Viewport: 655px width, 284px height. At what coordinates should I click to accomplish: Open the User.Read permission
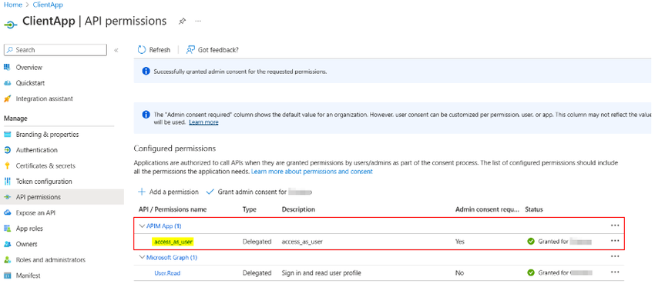coord(167,273)
